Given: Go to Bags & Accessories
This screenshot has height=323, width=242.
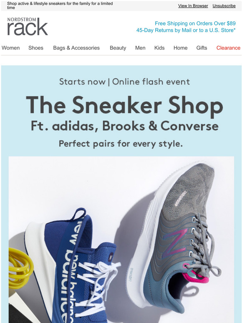Looking at the screenshot, I should [x=76, y=48].
